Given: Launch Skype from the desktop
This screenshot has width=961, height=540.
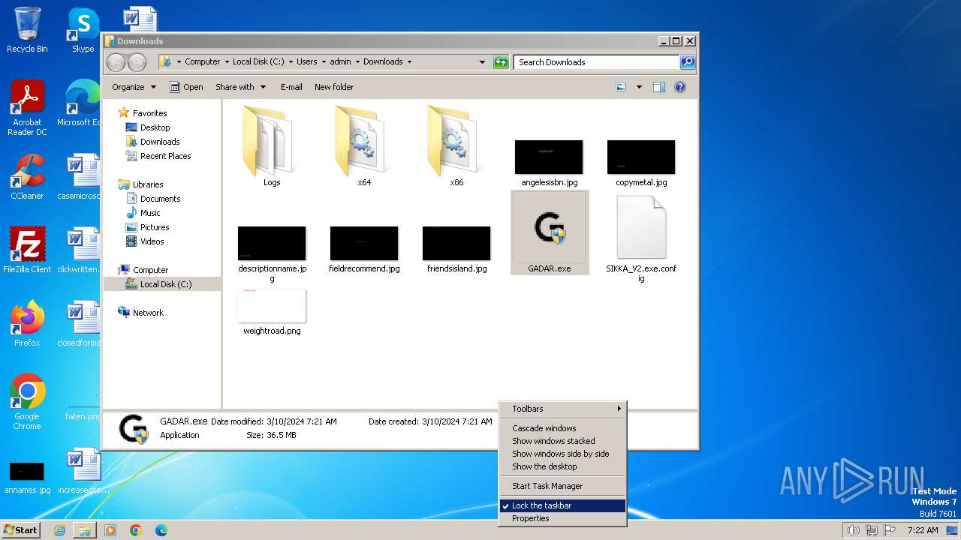Looking at the screenshot, I should coord(83,30).
